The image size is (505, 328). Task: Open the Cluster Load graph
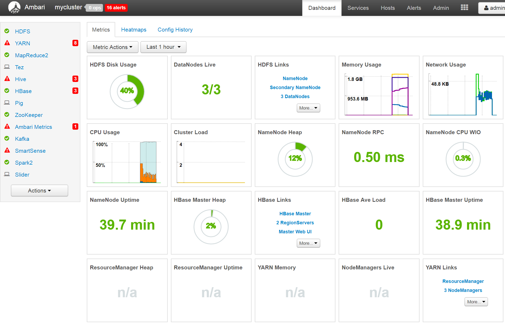point(211,162)
